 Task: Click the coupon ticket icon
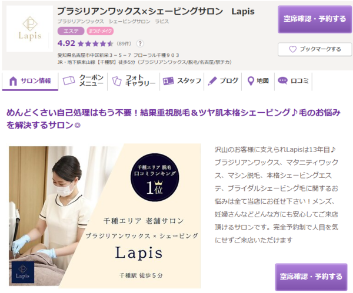tap(69, 80)
